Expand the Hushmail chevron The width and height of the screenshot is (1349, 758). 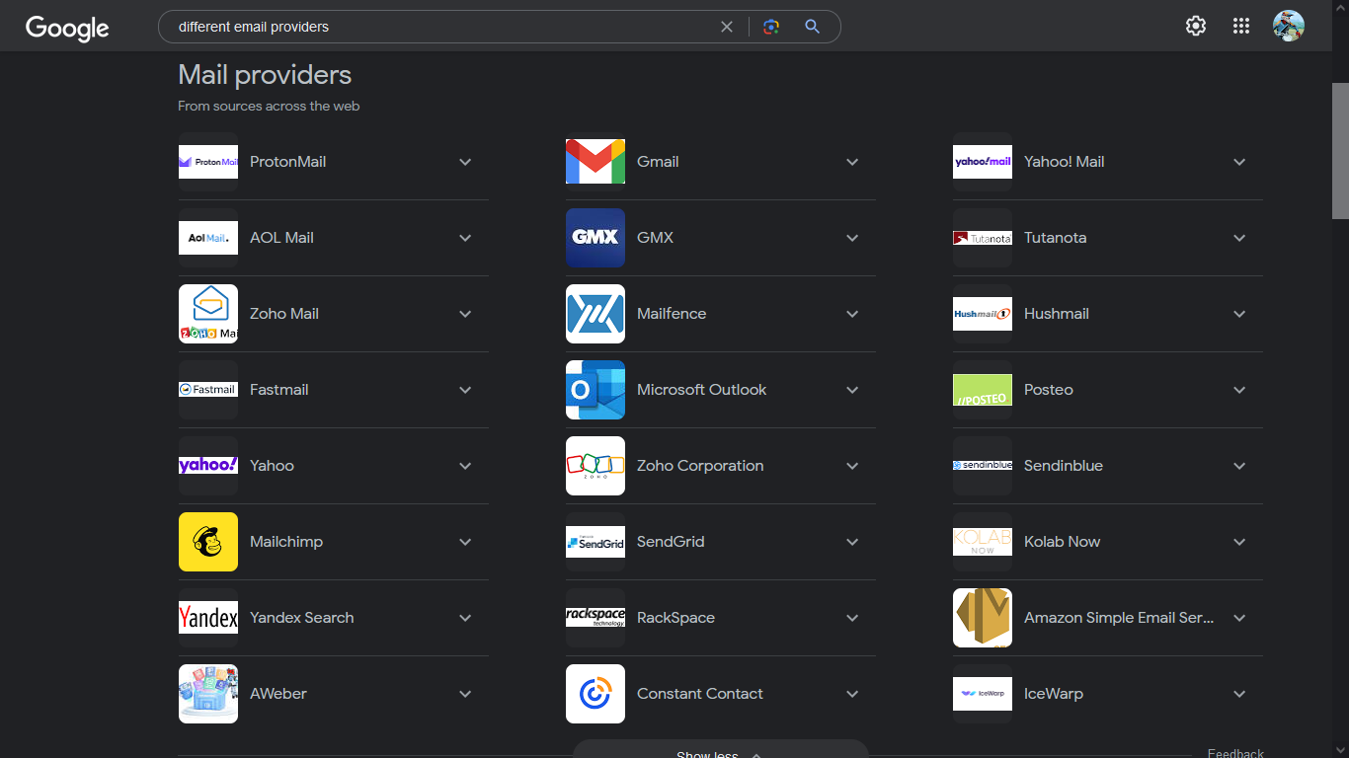pos(1239,314)
